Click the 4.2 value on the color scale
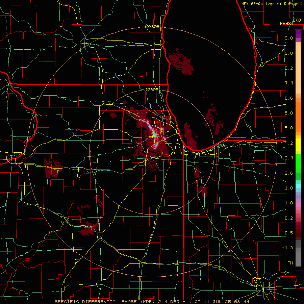This screenshot has height=304, width=304. point(289,143)
